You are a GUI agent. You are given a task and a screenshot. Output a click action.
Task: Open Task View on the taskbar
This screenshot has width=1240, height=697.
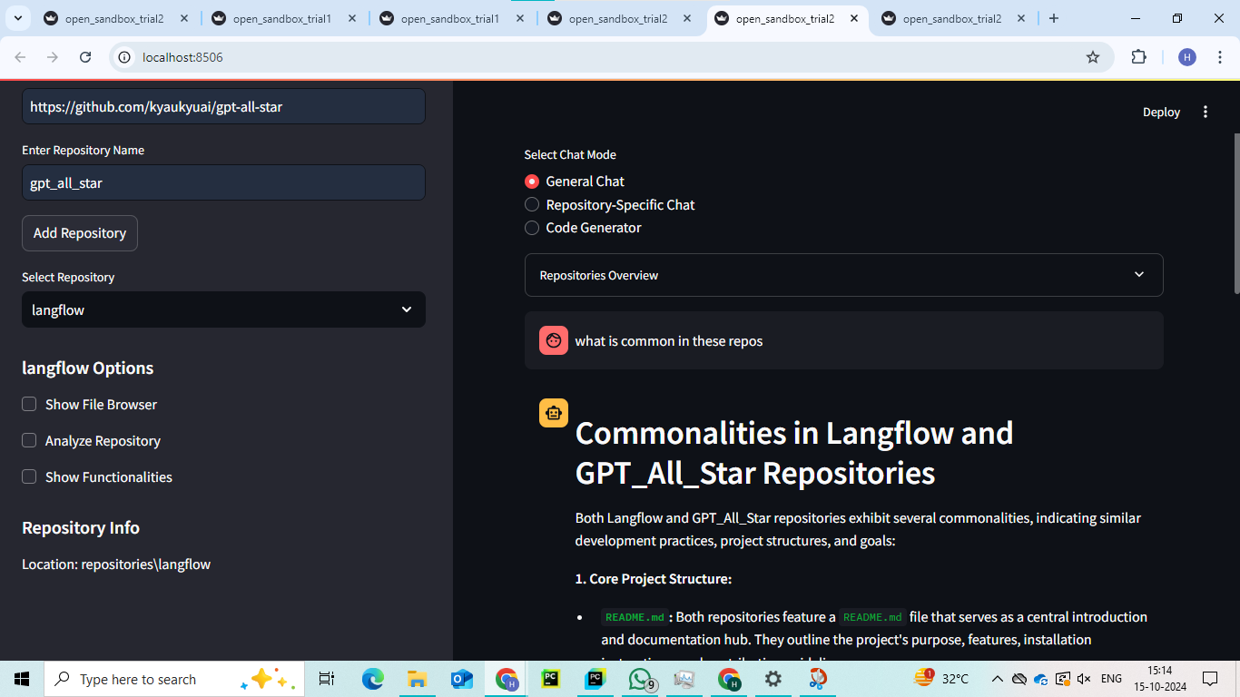[327, 679]
